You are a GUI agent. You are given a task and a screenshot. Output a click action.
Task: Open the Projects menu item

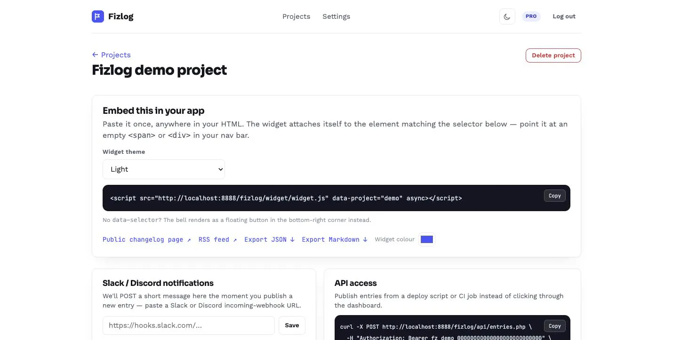[296, 16]
